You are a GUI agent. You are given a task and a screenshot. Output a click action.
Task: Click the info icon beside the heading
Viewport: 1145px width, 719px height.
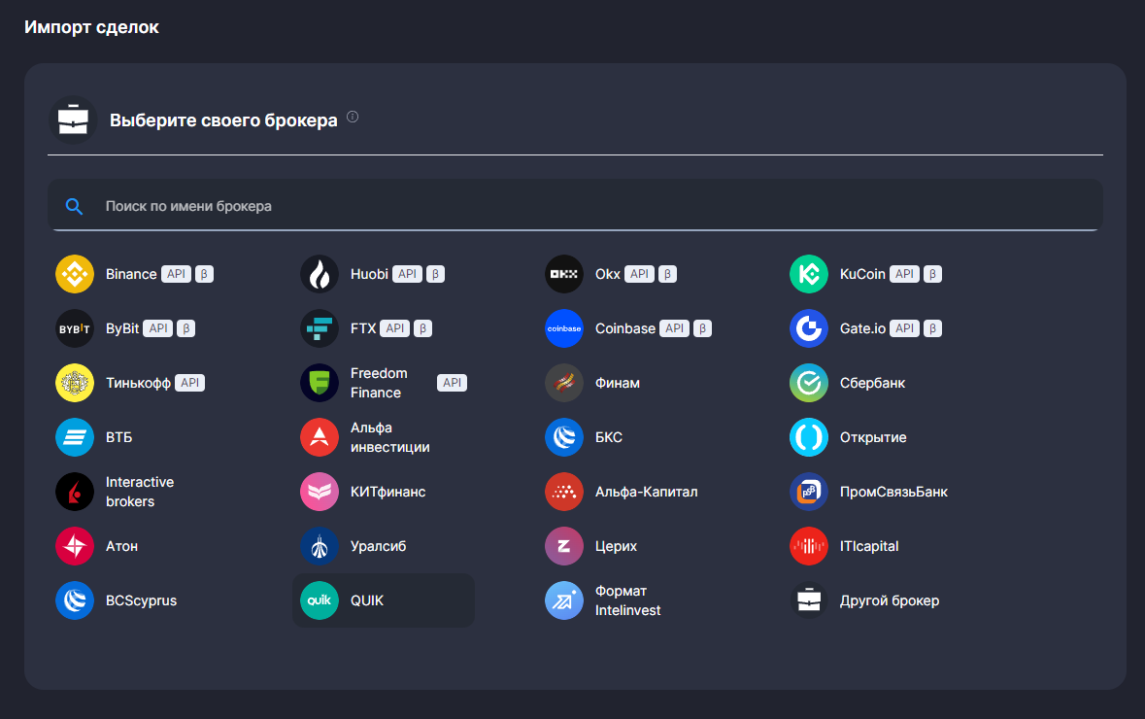[353, 117]
